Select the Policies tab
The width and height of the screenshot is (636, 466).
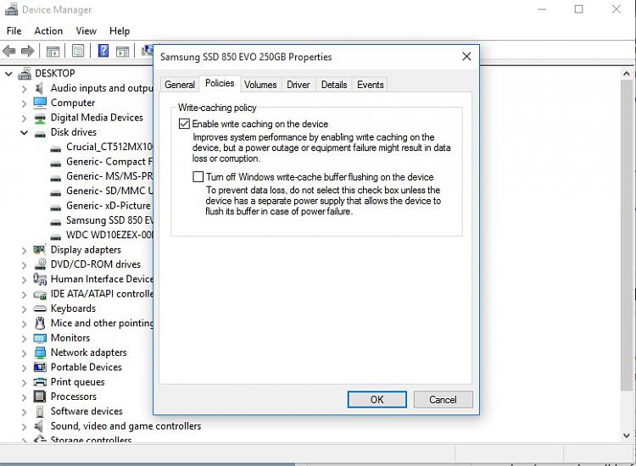tap(220, 84)
